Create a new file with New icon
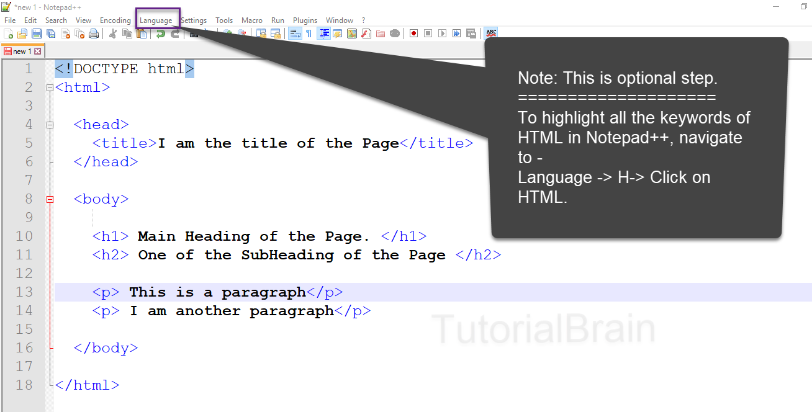Image resolution: width=812 pixels, height=412 pixels. [x=8, y=34]
